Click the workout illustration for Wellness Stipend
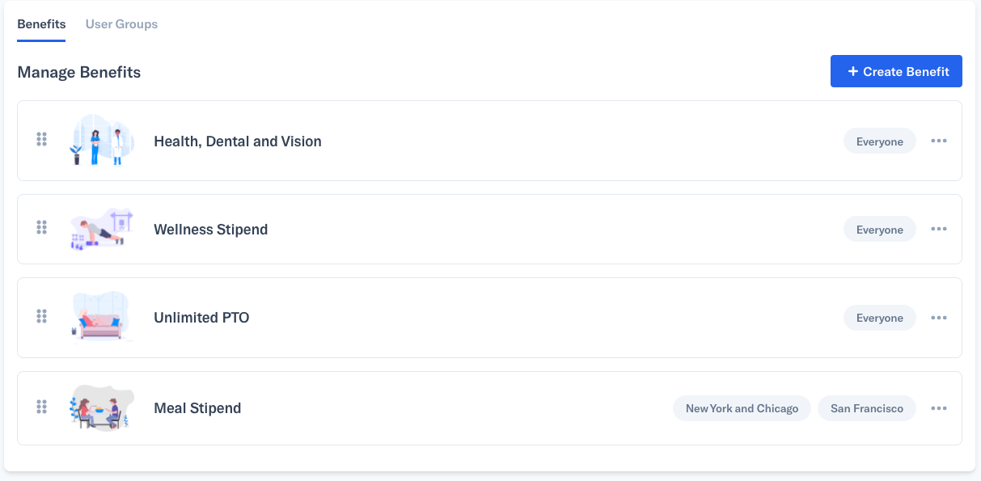Viewport: 981px width, 481px height. 101,230
